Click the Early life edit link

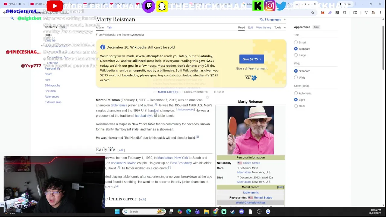pyautogui.click(x=121, y=150)
